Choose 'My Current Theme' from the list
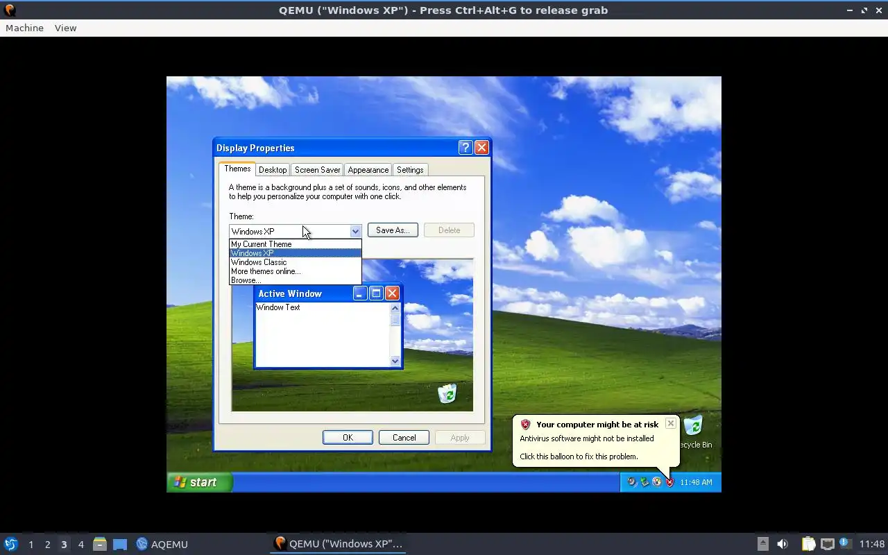 coord(296,244)
